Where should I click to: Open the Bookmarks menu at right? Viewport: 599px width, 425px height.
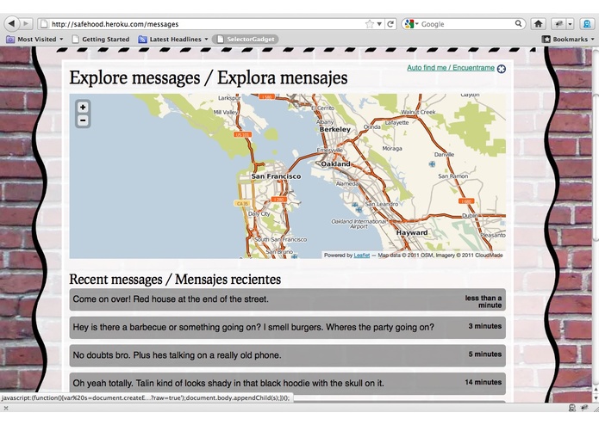pyautogui.click(x=568, y=39)
